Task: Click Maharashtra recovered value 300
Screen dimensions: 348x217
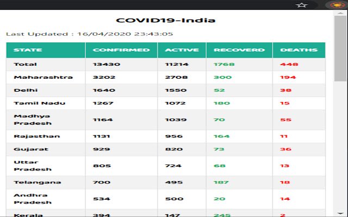Action: click(222, 77)
